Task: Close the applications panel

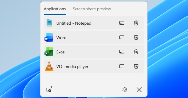Action: pos(139,89)
